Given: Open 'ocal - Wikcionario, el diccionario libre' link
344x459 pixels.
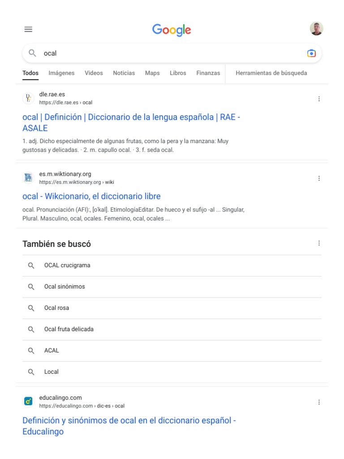Looking at the screenshot, I should pyautogui.click(x=91, y=196).
